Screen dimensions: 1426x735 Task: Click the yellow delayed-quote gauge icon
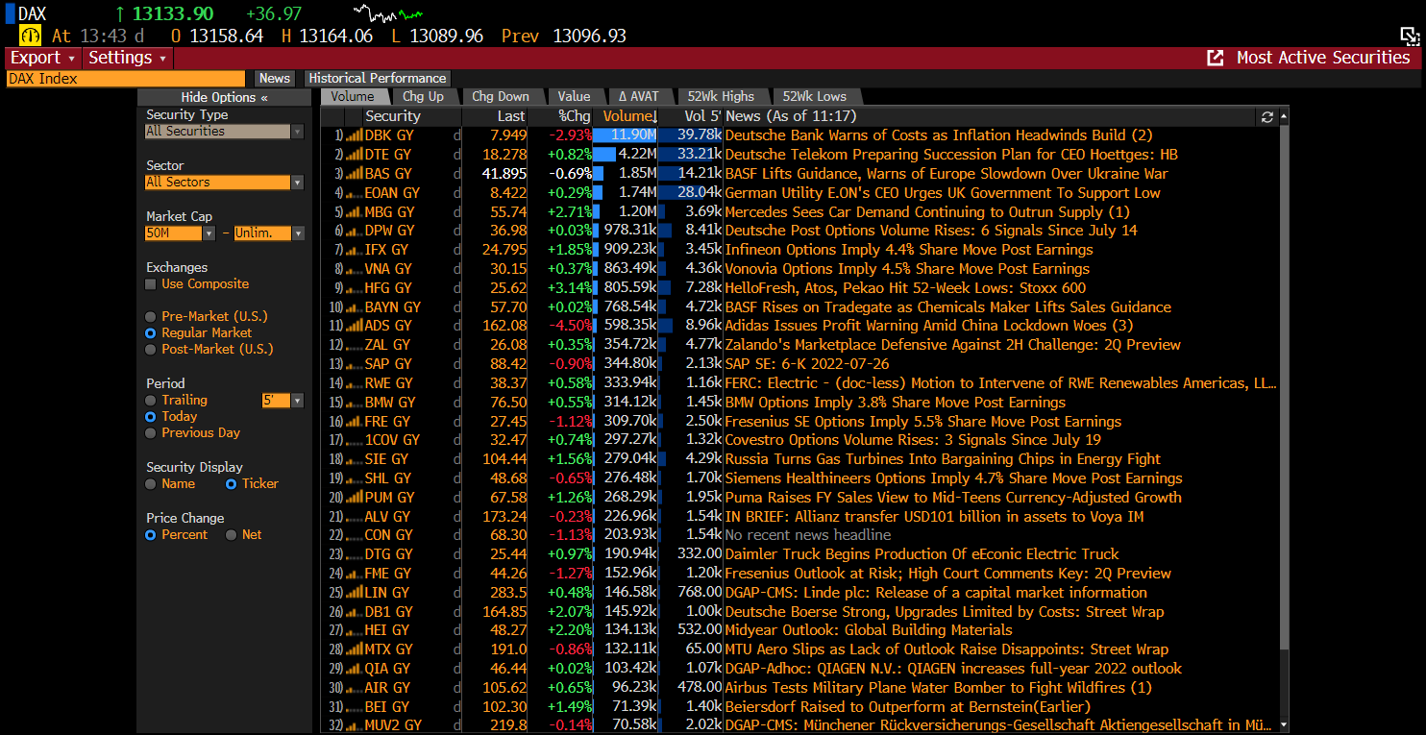pyautogui.click(x=30, y=36)
